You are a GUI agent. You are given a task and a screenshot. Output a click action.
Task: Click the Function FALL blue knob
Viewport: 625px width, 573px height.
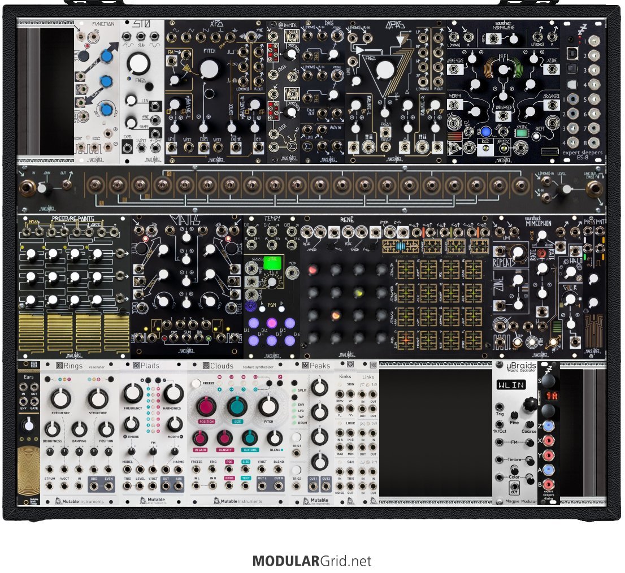click(106, 82)
